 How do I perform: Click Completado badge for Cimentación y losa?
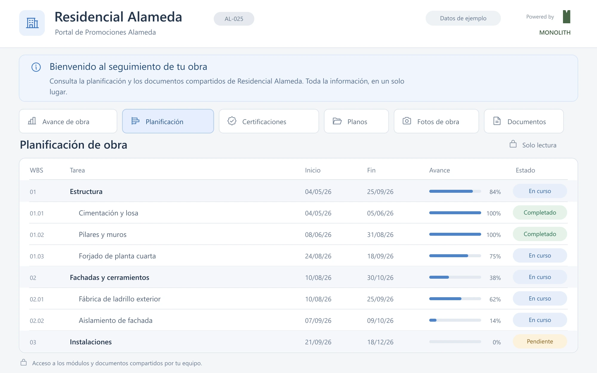(540, 212)
